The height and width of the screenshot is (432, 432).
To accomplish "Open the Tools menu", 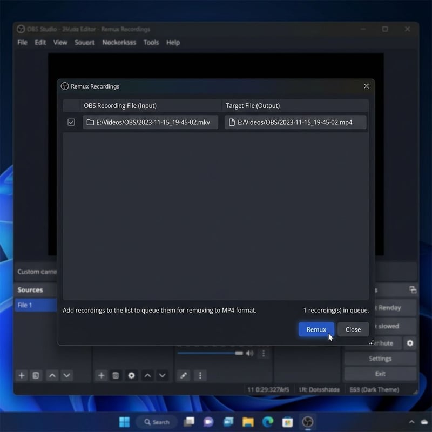I will coord(151,42).
